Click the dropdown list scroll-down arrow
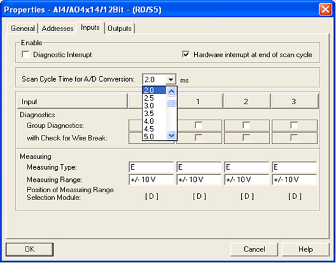Viewport: 336px width, 263px height. click(x=172, y=135)
